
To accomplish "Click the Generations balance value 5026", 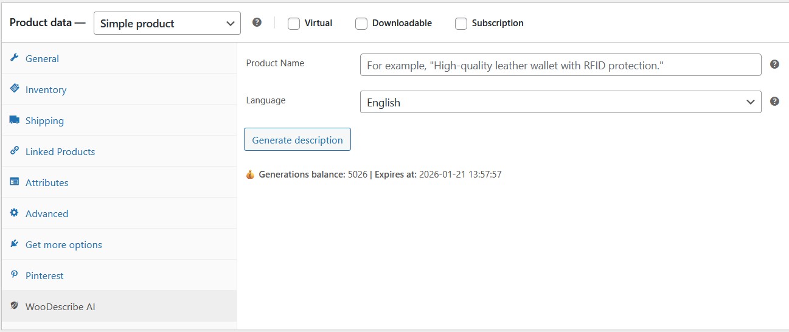I will coord(358,175).
